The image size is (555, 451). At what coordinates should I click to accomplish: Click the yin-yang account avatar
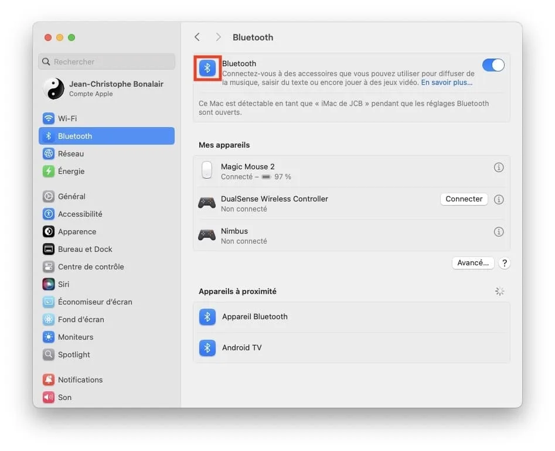click(x=54, y=88)
